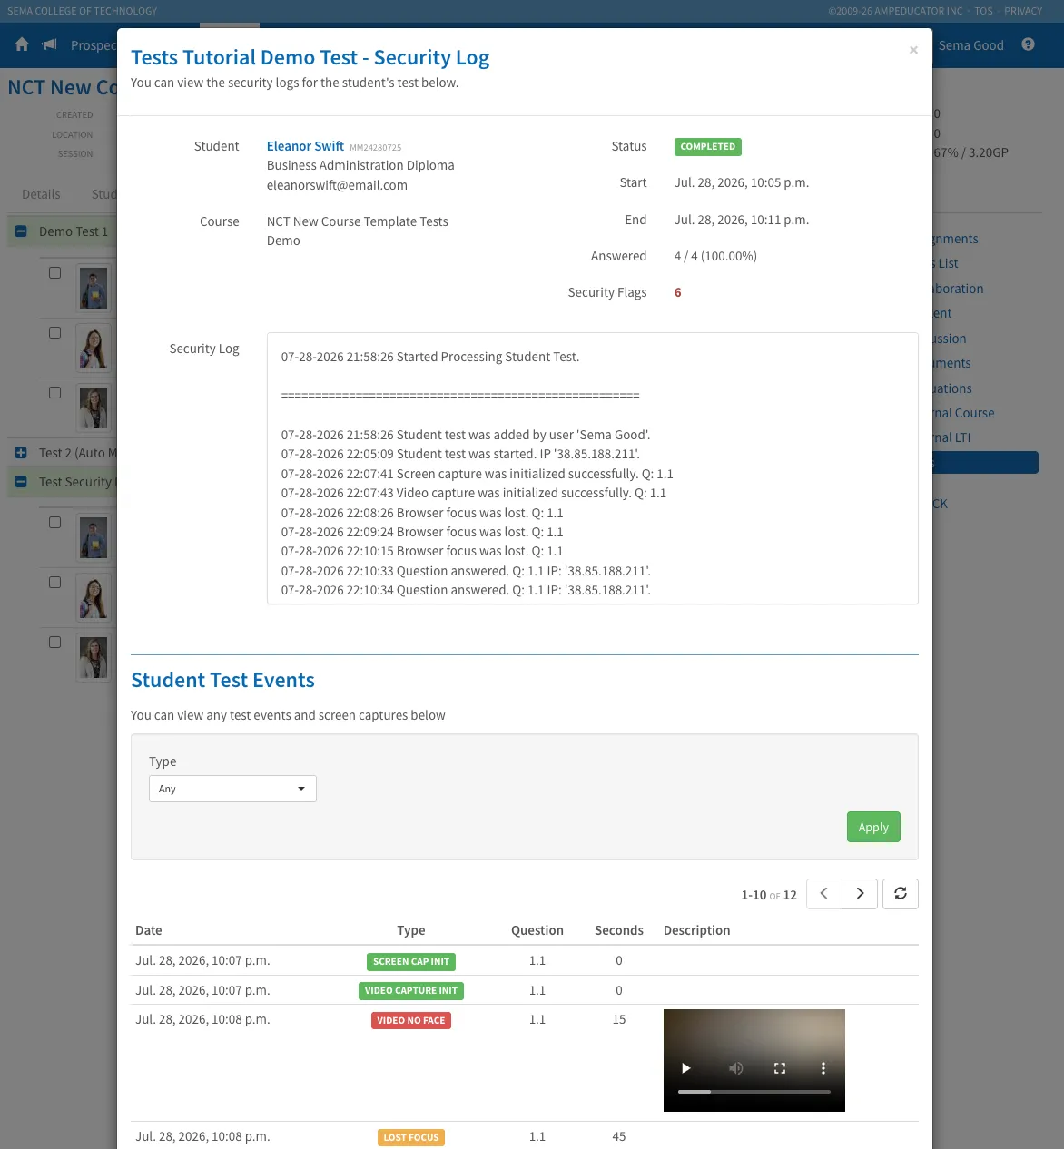1064x1149 pixels.
Task: Tick the blonde woman's checkbox under Demo Test 1
Action: 55,392
